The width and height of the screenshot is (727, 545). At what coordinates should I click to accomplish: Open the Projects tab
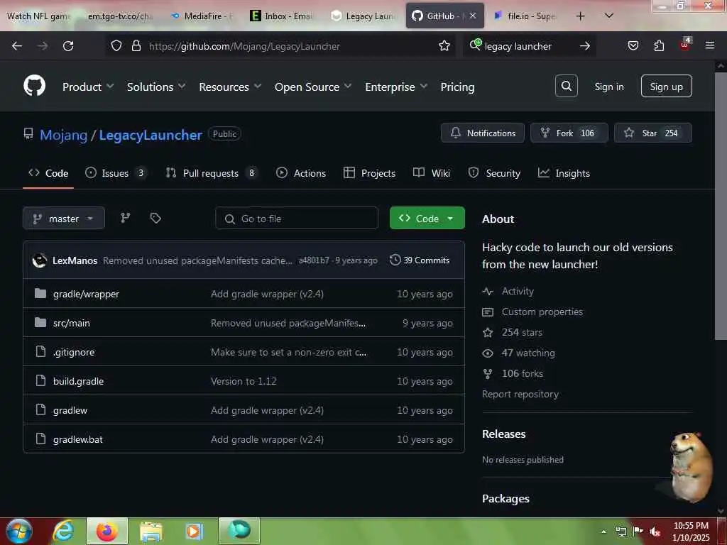point(369,173)
